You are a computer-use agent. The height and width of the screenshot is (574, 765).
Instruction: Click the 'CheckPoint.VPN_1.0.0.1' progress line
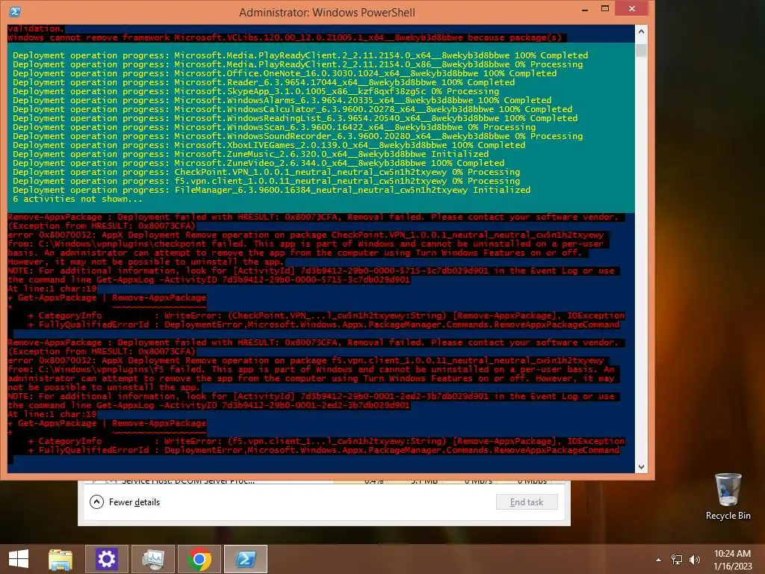click(x=267, y=172)
